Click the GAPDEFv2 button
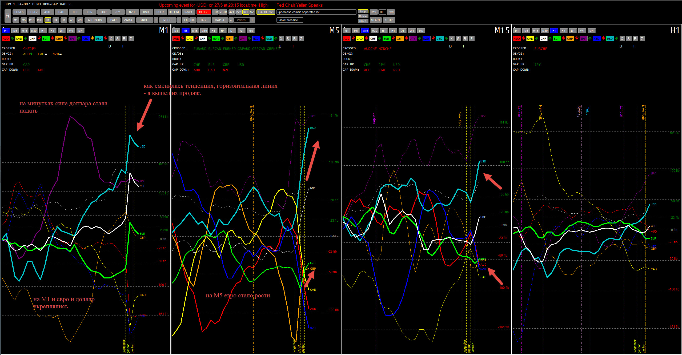 pos(266,12)
